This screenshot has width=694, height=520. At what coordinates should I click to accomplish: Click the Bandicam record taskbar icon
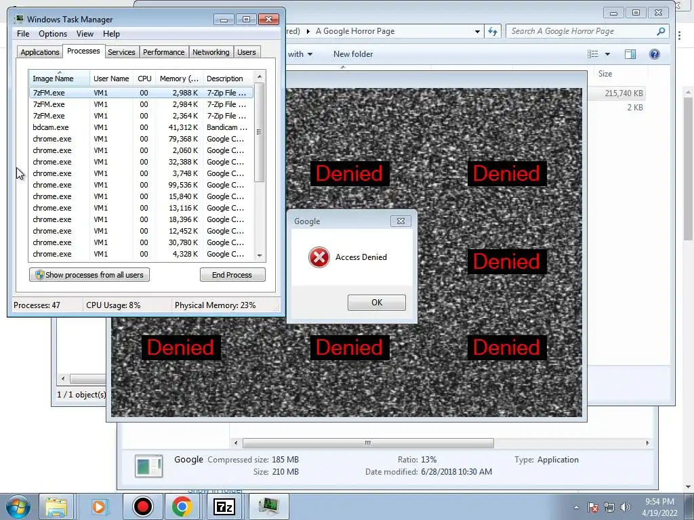[142, 506]
